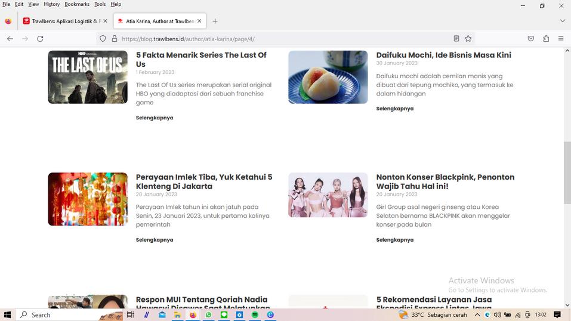This screenshot has height=321, width=571.
Task: Click the Blackpink group photo thumbnail
Action: [328, 195]
